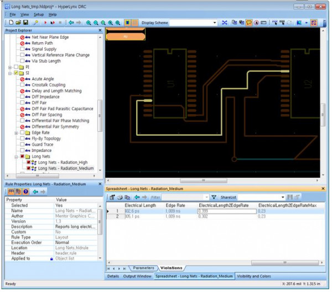Switch to the Parameters sheet tab

(x=143, y=268)
